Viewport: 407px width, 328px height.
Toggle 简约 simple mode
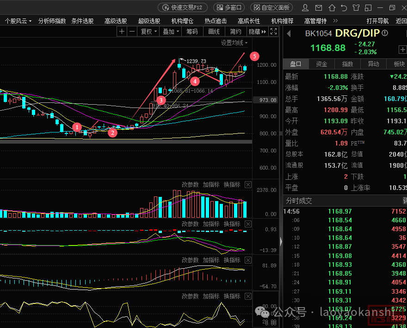236,32
